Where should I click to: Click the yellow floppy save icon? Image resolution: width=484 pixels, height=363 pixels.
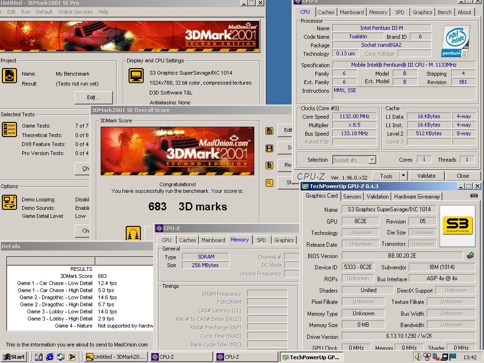click(x=269, y=148)
